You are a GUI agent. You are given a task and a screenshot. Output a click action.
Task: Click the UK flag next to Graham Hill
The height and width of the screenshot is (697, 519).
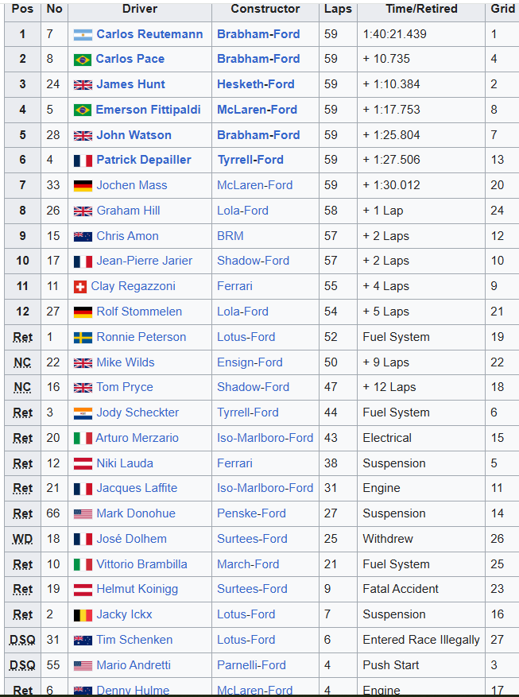83,211
